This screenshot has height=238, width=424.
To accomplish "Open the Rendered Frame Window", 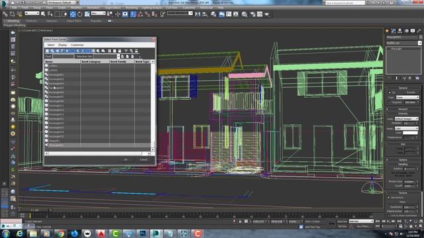I will 260,14.
